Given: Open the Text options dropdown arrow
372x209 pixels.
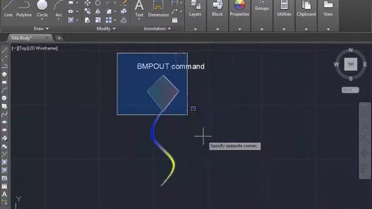Looking at the screenshot, I should click(x=139, y=19).
